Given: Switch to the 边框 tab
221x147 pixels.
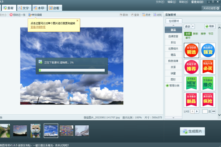Looking at the screenshot, I should click(55, 8).
